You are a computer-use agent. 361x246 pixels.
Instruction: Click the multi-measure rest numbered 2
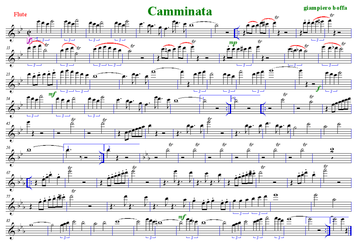(x=332, y=154)
